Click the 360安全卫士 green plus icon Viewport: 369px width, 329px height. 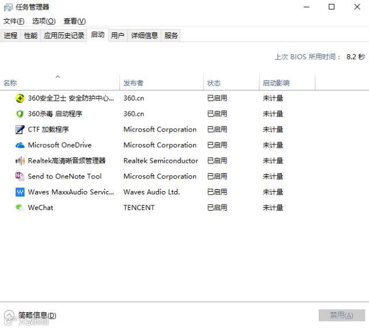pyautogui.click(x=20, y=98)
